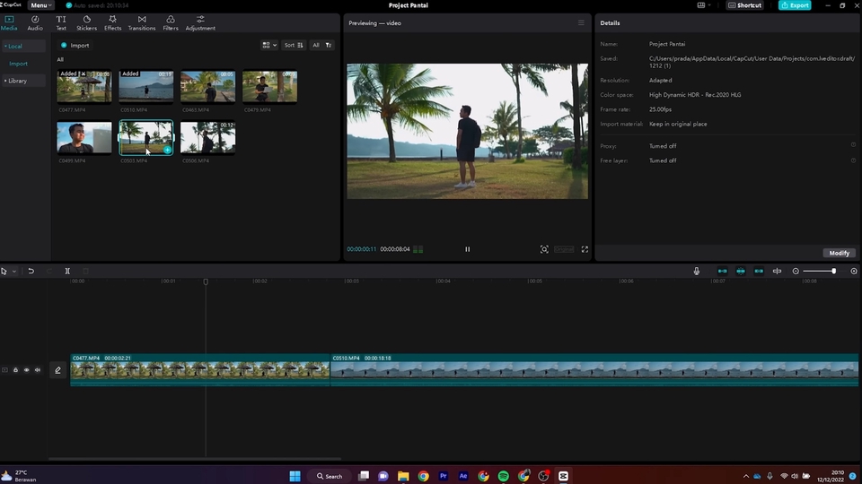Click the track cover edit pencil icon
This screenshot has height=484, width=862.
pyautogui.click(x=57, y=370)
